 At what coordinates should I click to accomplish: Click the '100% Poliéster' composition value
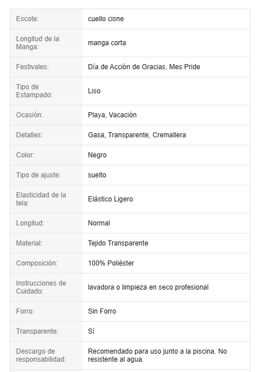(111, 263)
